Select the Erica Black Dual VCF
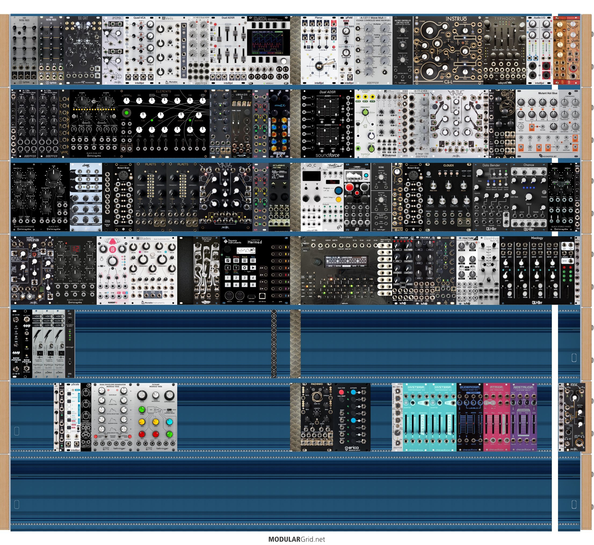Screen dimensions: 594x545 (x=94, y=124)
